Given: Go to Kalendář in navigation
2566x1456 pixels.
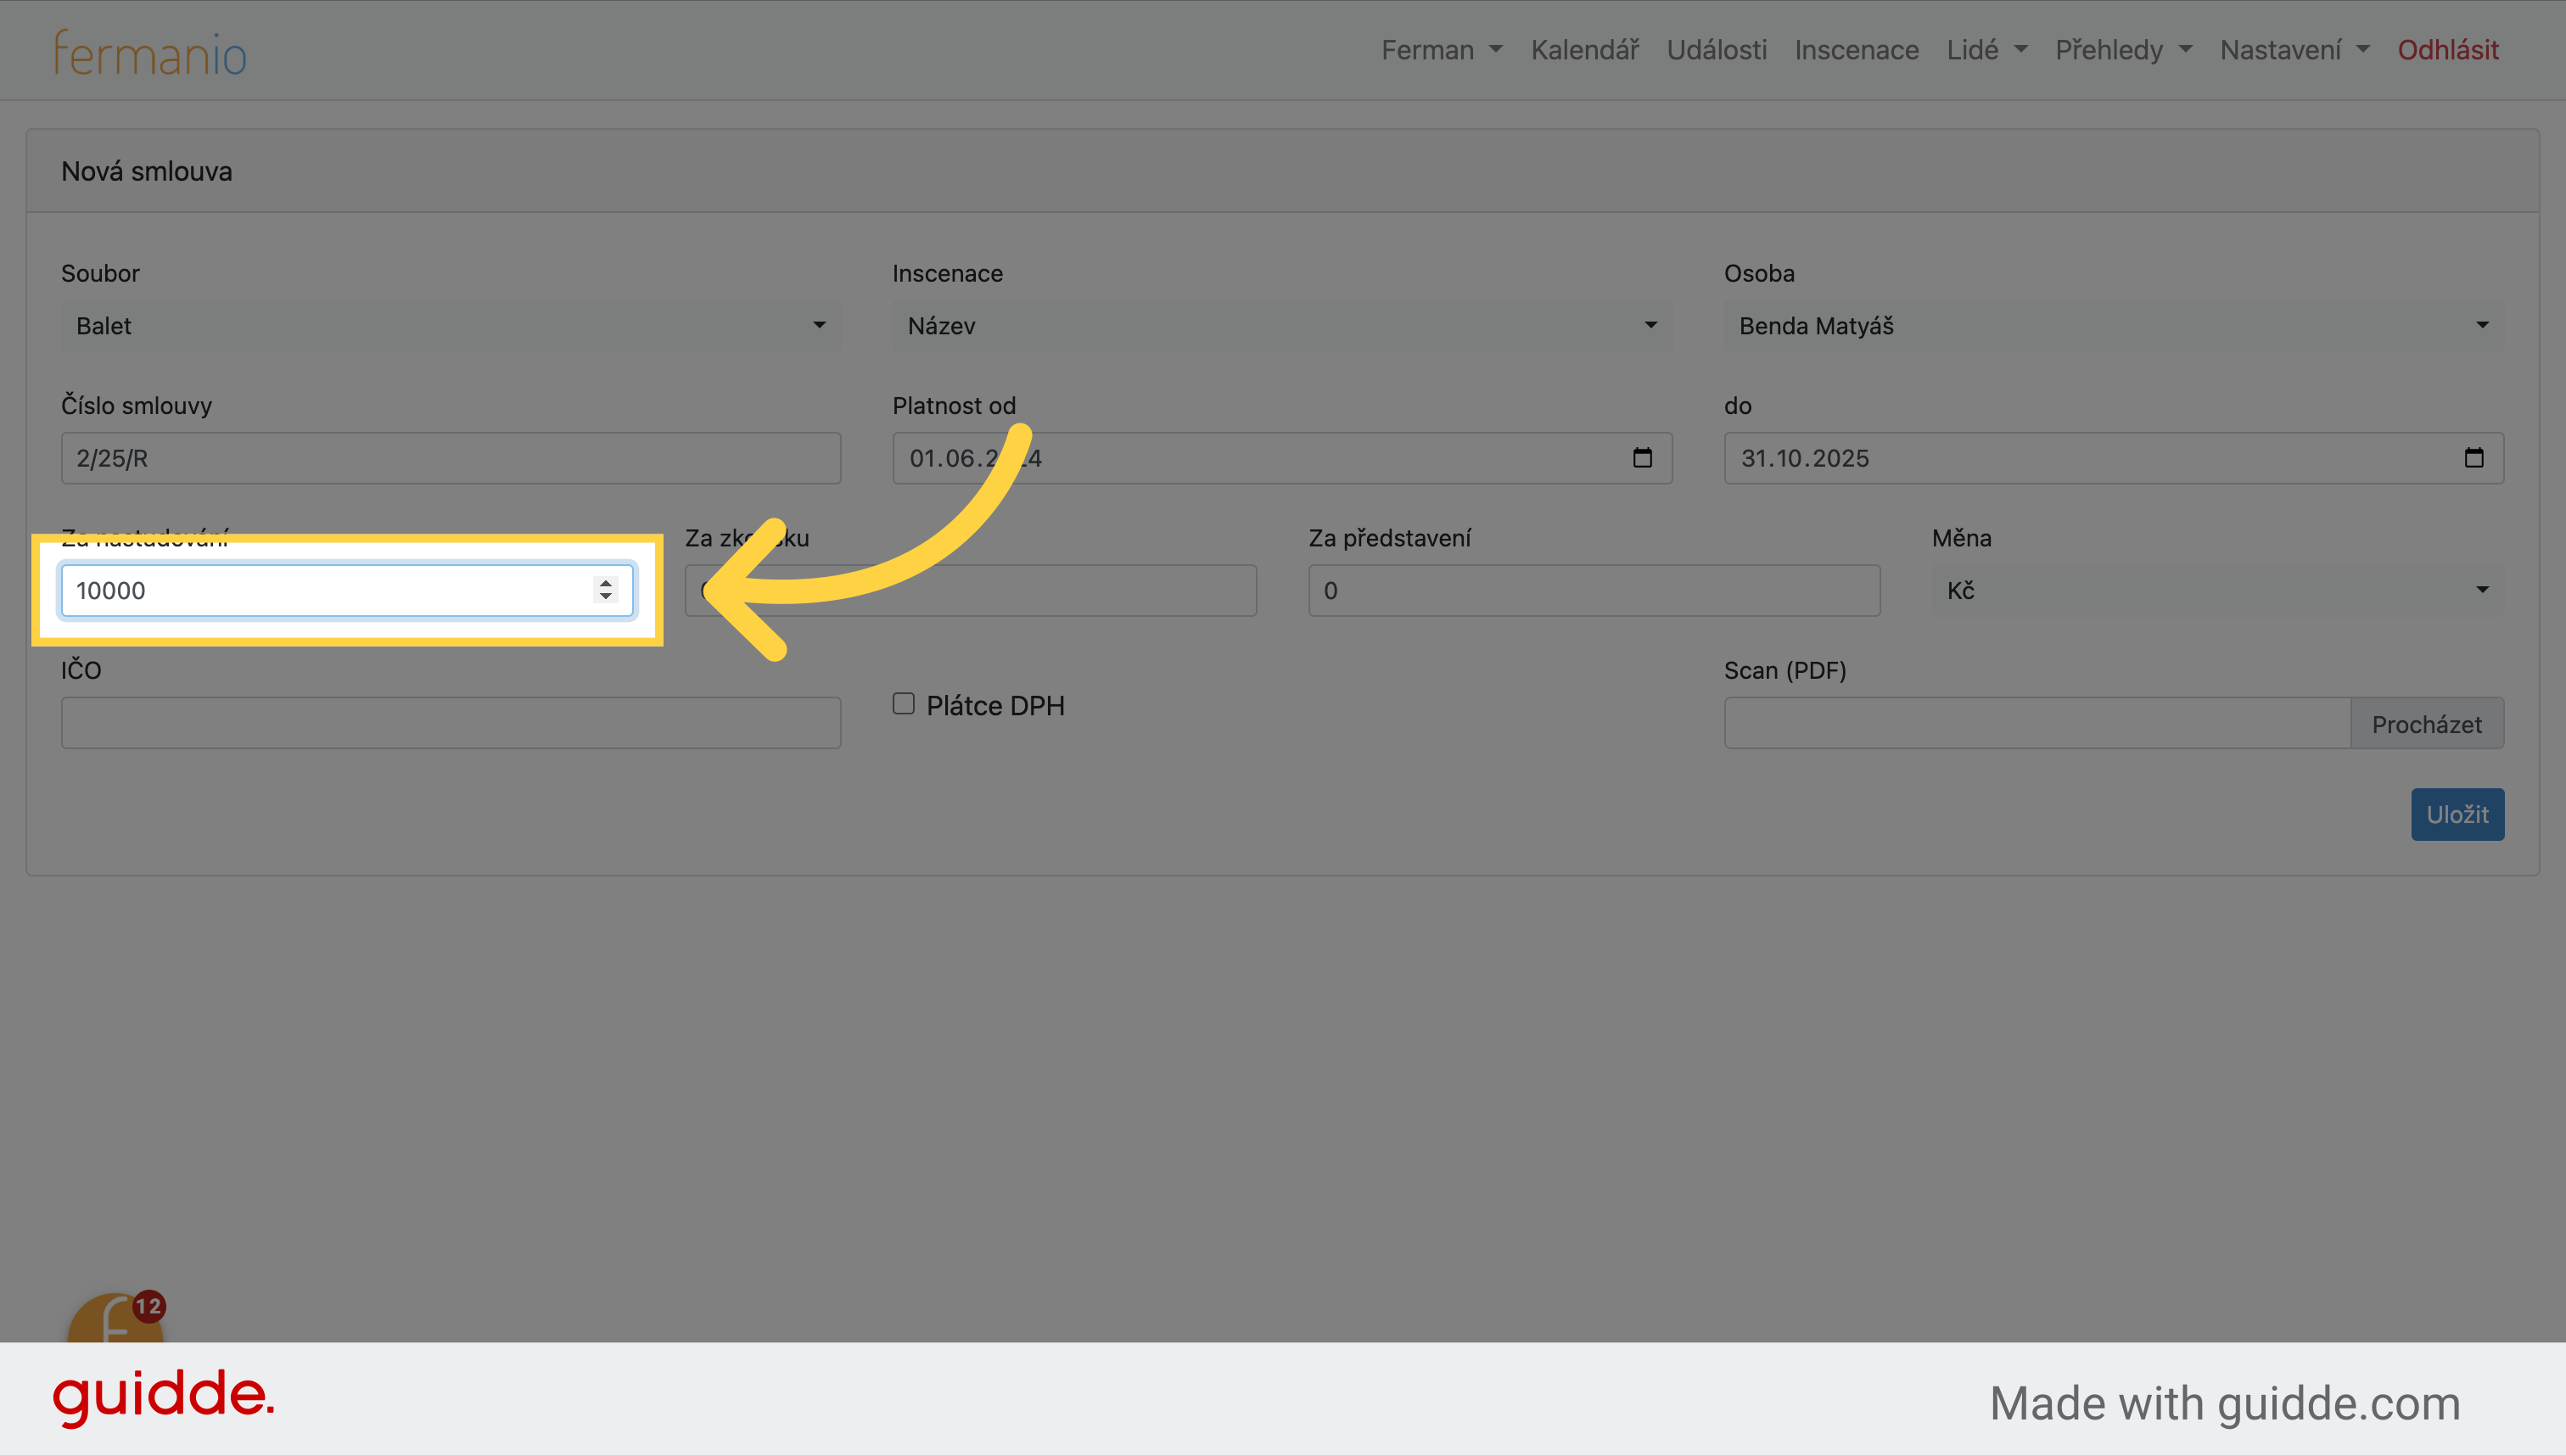Looking at the screenshot, I should [1585, 50].
